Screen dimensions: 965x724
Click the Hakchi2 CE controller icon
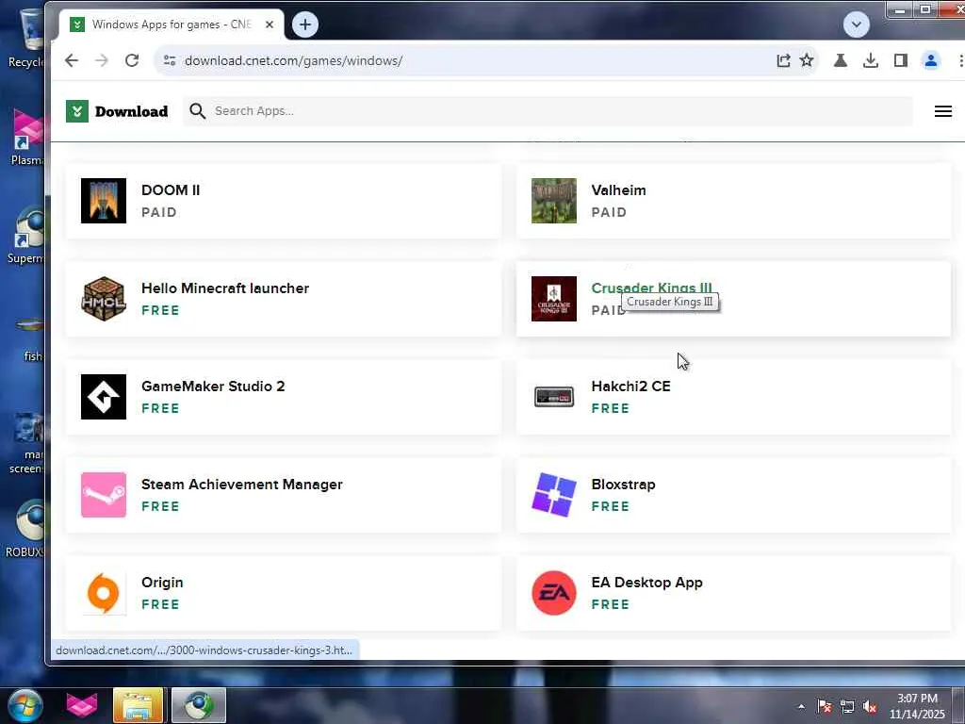[554, 397]
